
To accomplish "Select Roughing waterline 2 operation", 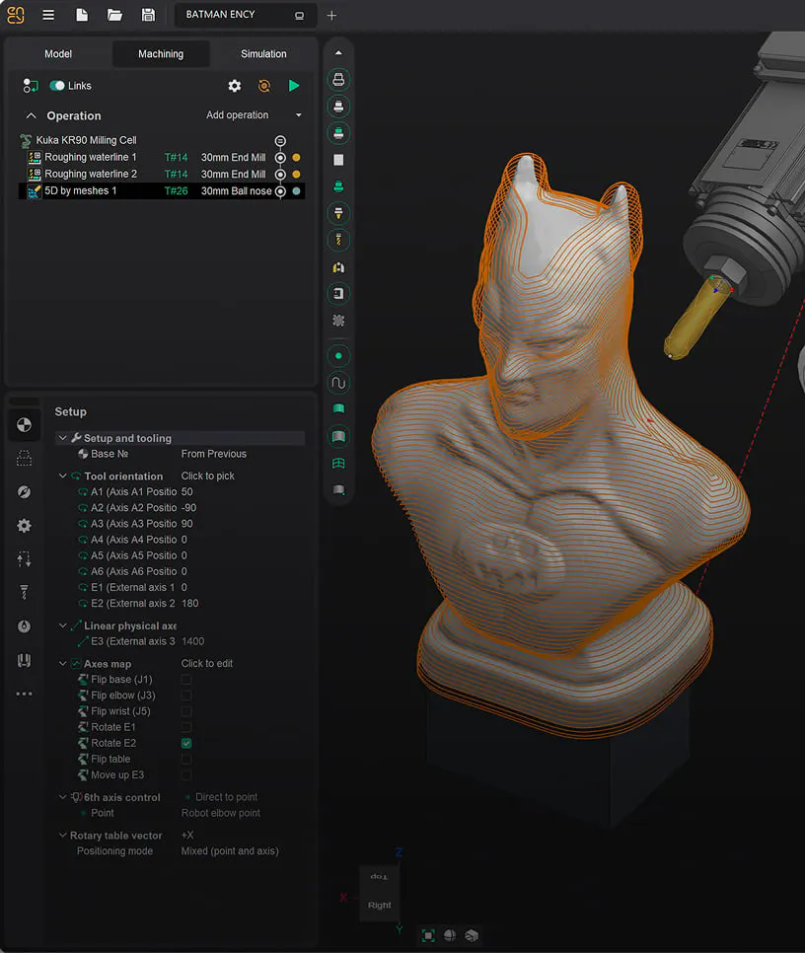I will click(161, 174).
